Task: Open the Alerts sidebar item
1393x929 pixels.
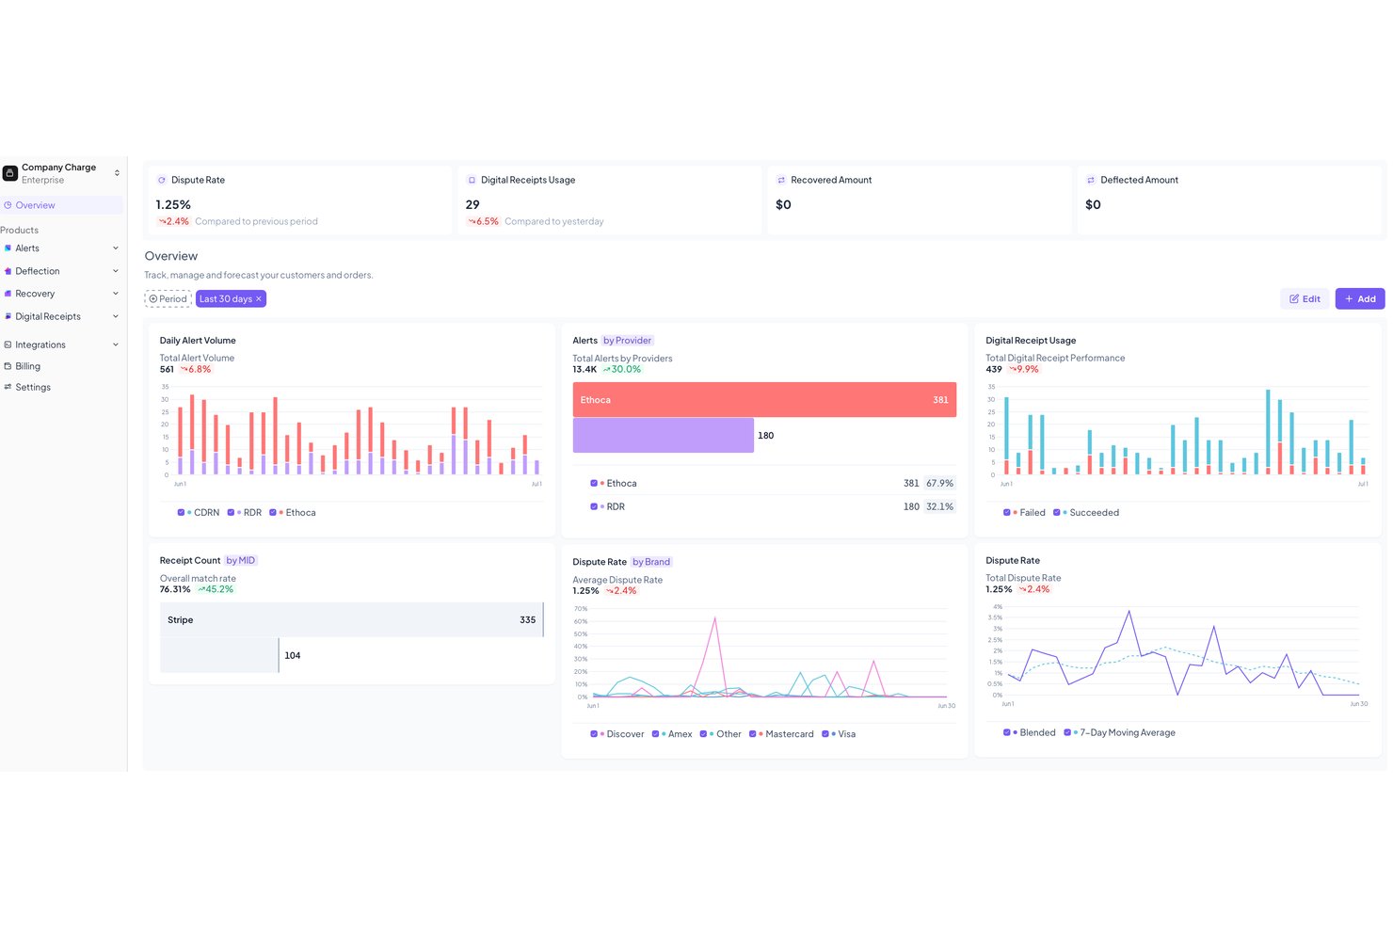Action: click(x=62, y=248)
